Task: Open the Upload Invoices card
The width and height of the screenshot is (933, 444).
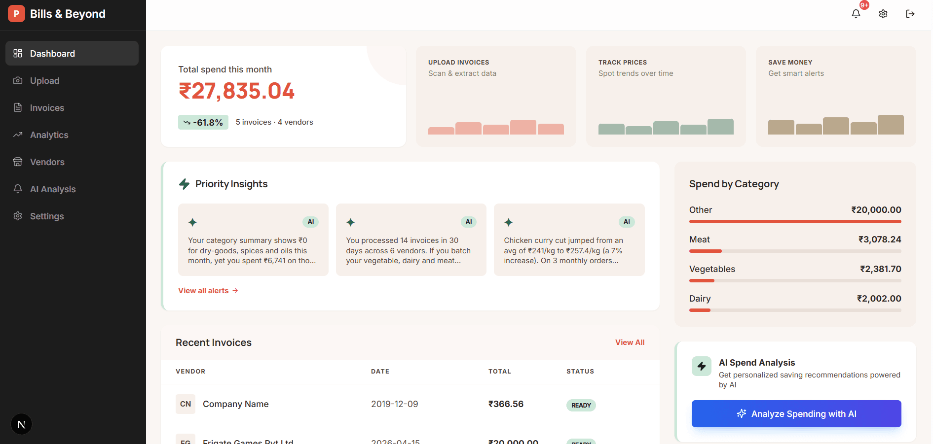Action: pos(496,96)
